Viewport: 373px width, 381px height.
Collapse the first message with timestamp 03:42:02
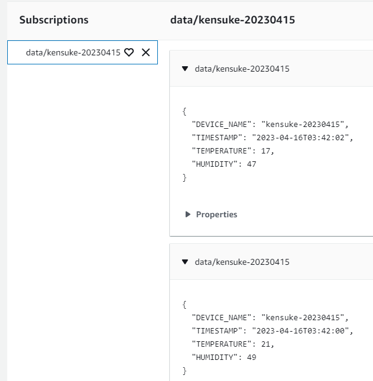[x=185, y=69]
